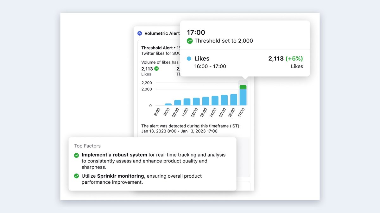Click the 2,000 y-axis label
Screen dimensions: 380x213
pos(147,89)
